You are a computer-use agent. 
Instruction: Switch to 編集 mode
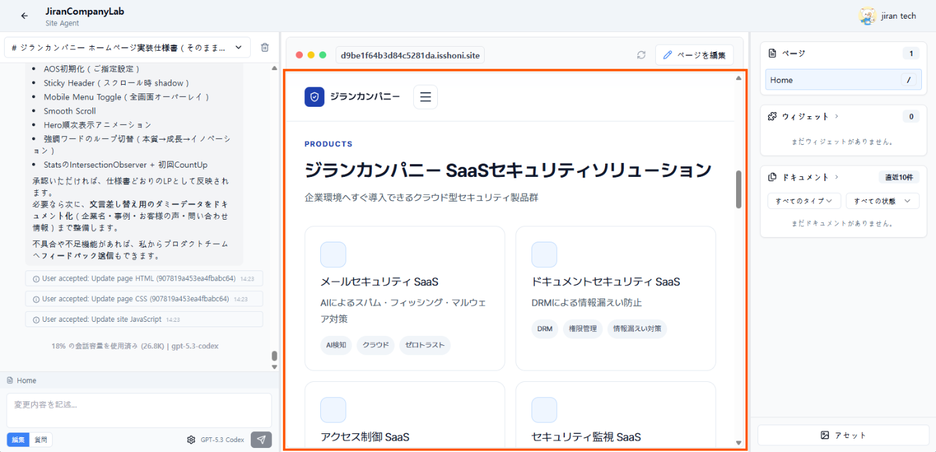(18, 439)
